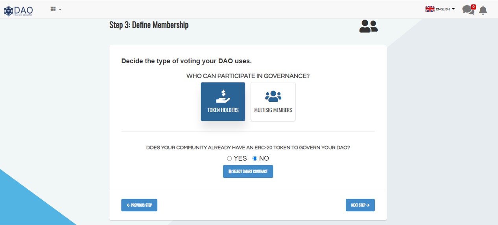Open the chat messages icon

click(467, 10)
